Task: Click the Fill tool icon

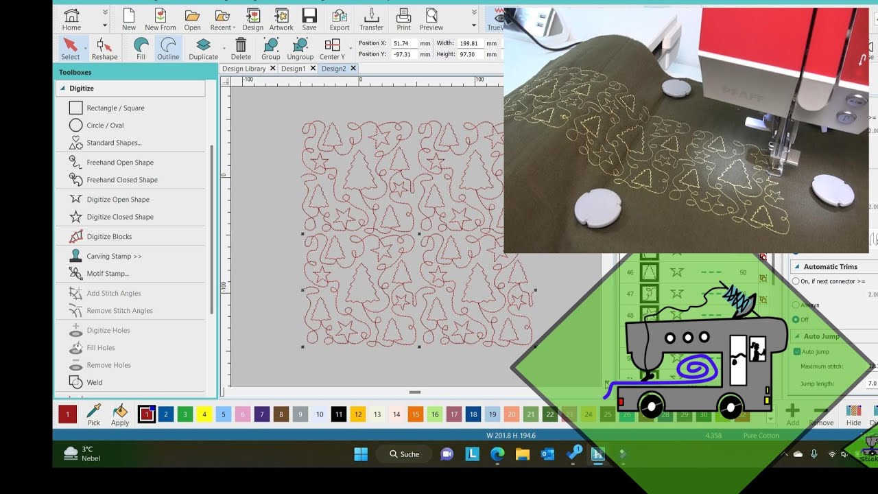Action: coord(141,49)
